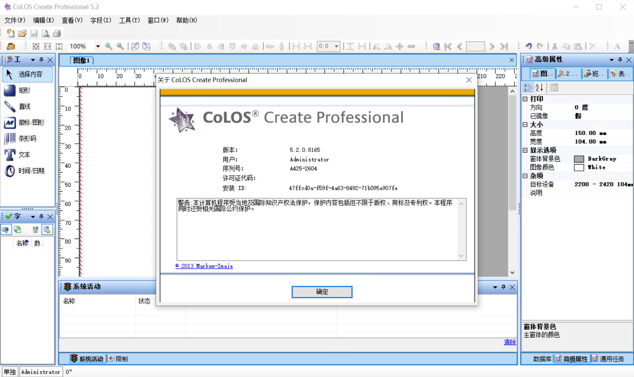Click the warning text scrollbar down arrow
The image size is (634, 377).
pyautogui.click(x=461, y=256)
